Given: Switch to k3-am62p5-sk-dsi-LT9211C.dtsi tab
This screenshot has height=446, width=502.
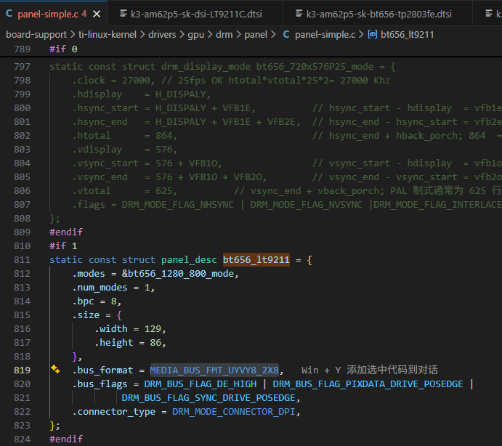Looking at the screenshot, I should tap(195, 14).
